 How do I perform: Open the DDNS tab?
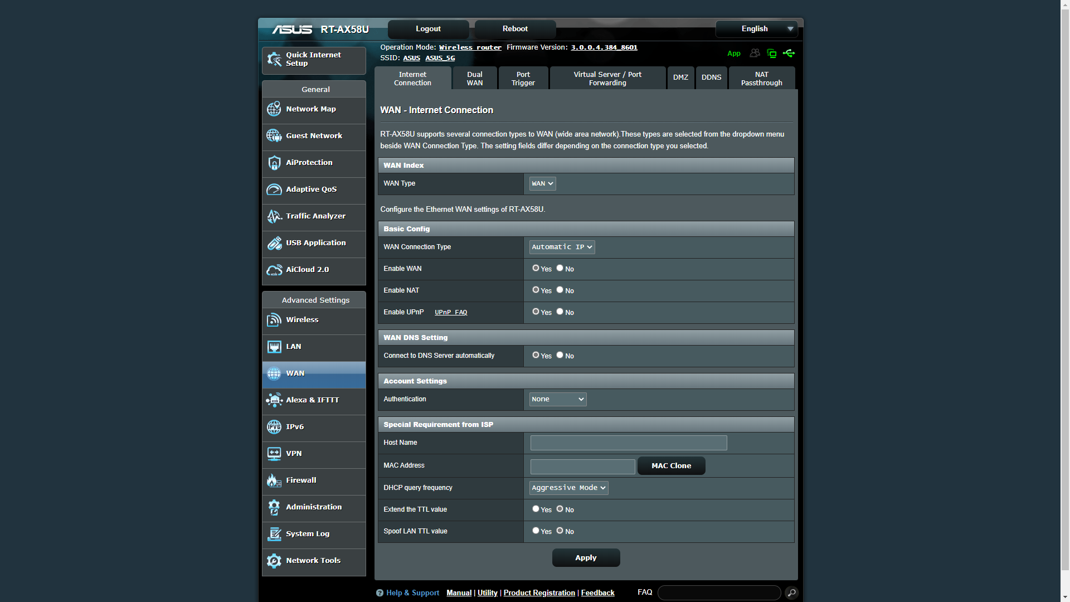pyautogui.click(x=711, y=78)
